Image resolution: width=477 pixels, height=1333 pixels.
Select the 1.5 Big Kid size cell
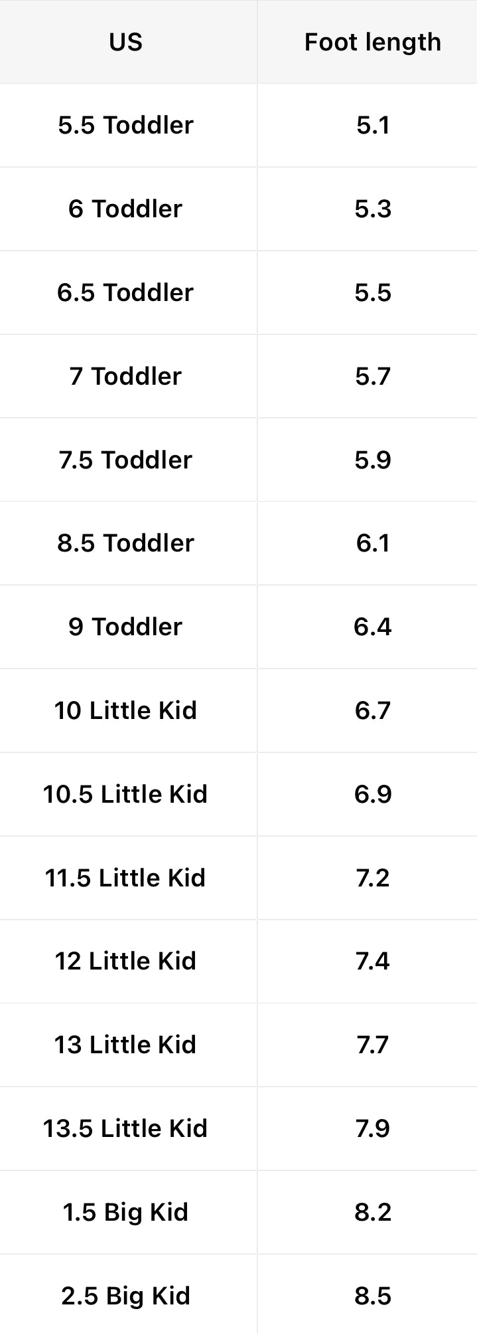click(125, 1212)
